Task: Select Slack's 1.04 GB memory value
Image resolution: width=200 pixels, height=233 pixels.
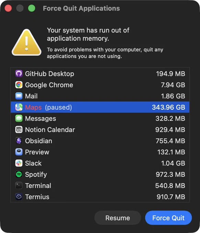Action: 173,163
